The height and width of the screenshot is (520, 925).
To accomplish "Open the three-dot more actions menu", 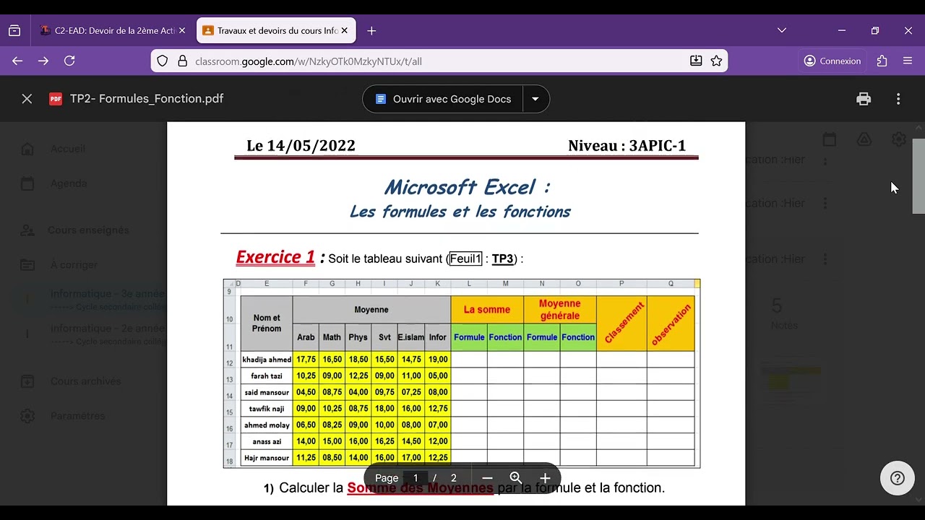I will [898, 99].
